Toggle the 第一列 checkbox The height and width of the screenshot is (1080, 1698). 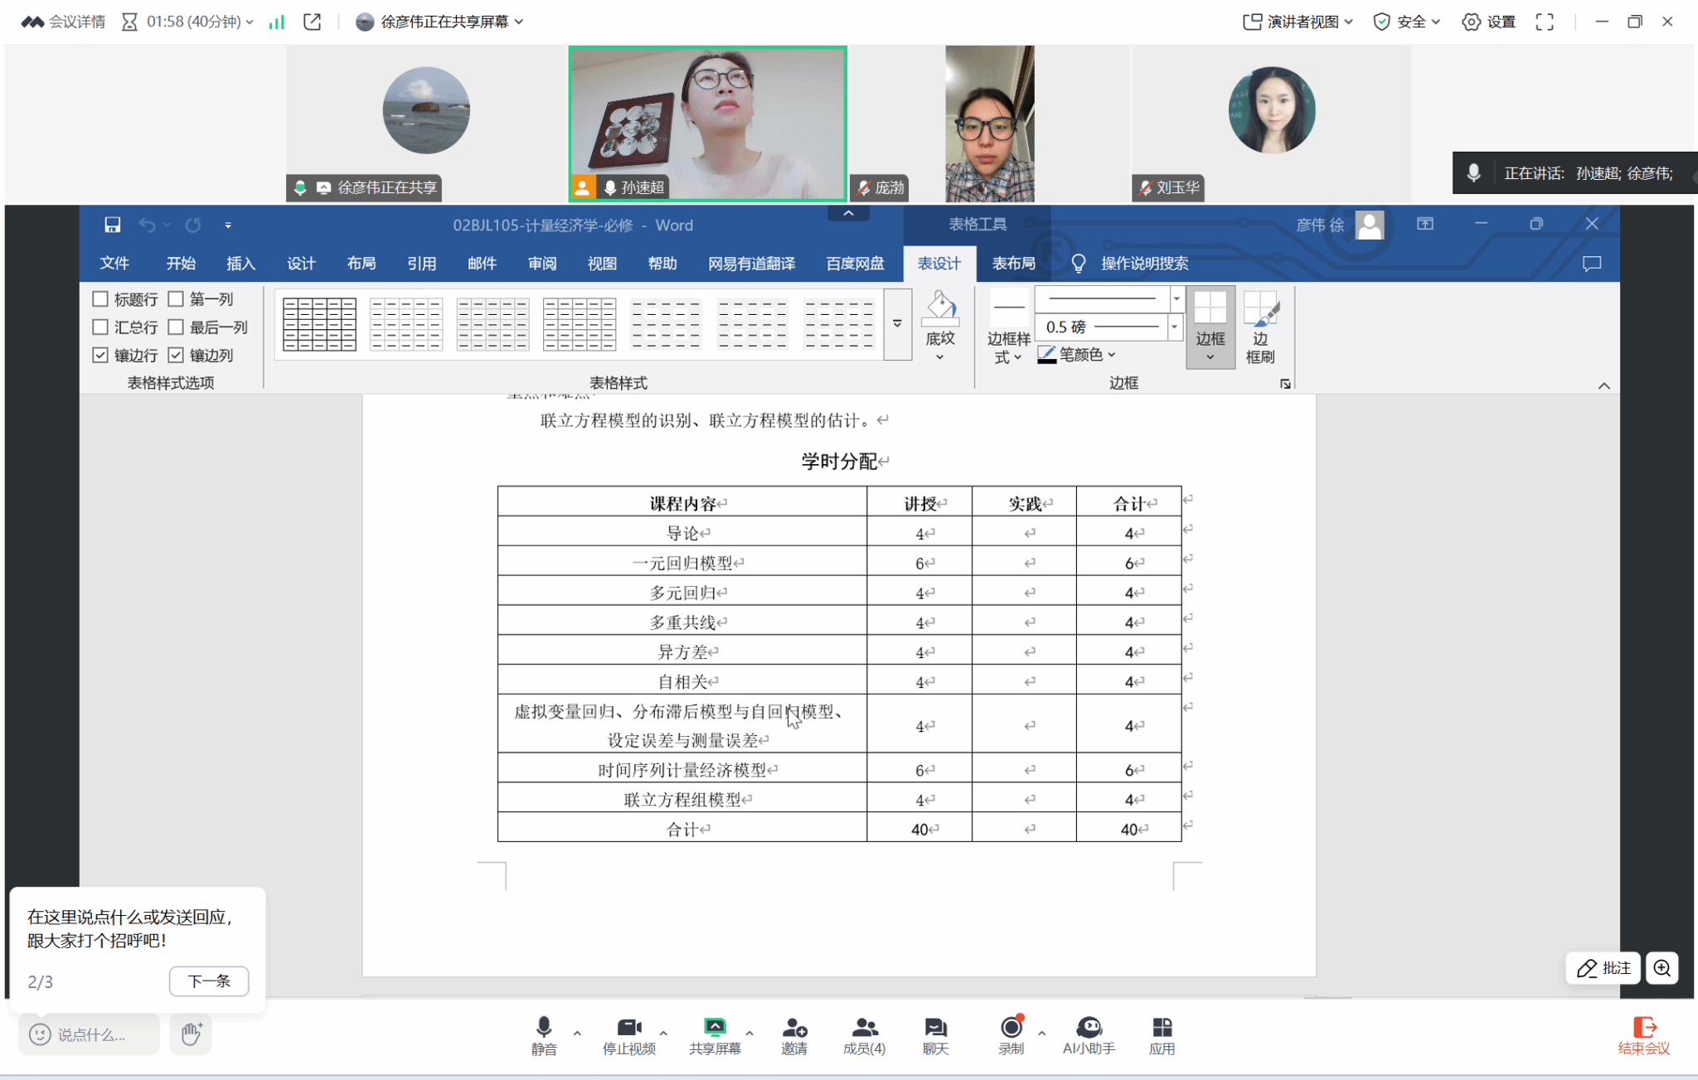point(176,299)
